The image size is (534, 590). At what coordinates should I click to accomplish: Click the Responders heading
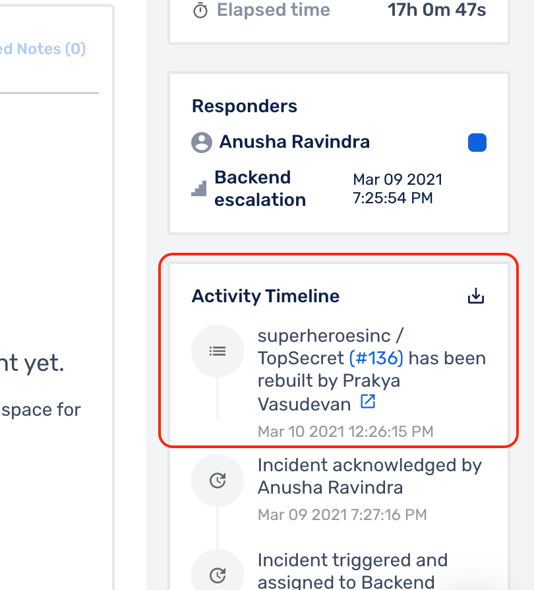(245, 106)
